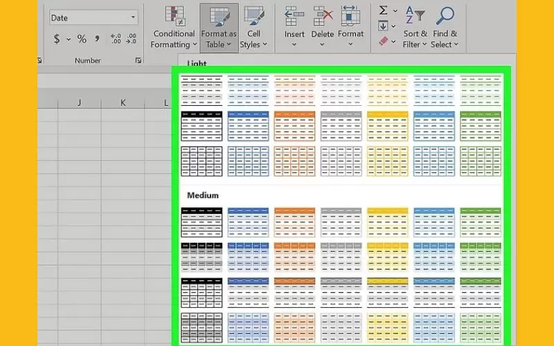
Task: Choose the gray Light banded style, top row
Action: 341,91
